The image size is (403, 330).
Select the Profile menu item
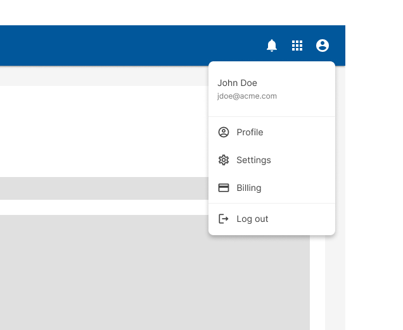[250, 132]
